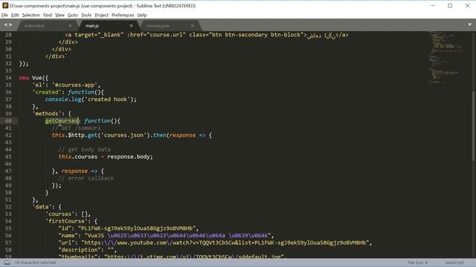This screenshot has height=267, width=476.
Task: Open the Project menu
Action: (101, 15)
